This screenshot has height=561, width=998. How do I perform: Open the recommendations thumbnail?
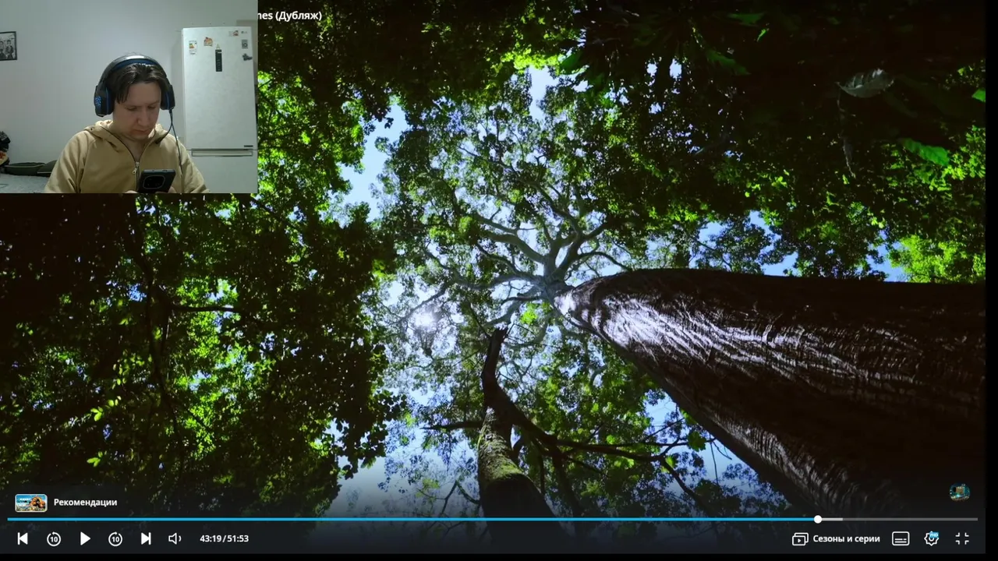tap(31, 503)
